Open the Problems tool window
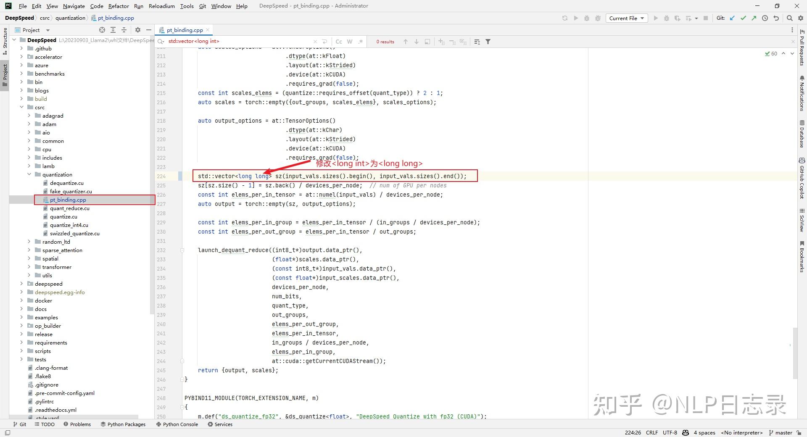This screenshot has height=437, width=807. (80, 424)
